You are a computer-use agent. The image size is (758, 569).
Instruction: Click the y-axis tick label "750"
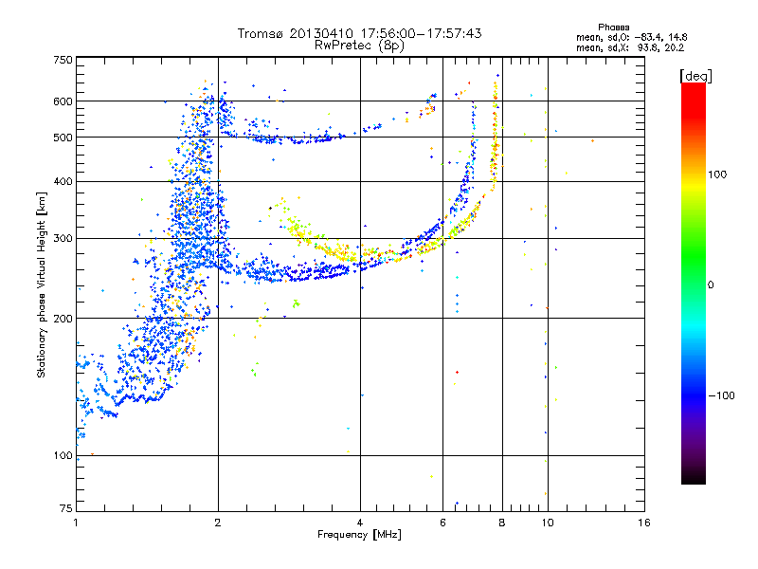point(63,60)
